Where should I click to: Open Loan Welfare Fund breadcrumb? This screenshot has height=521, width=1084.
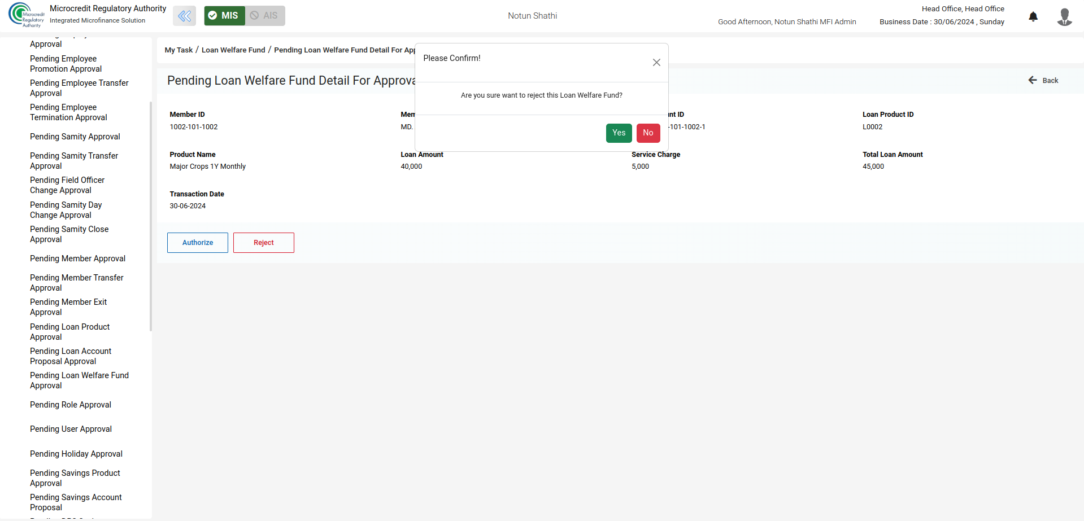(233, 50)
